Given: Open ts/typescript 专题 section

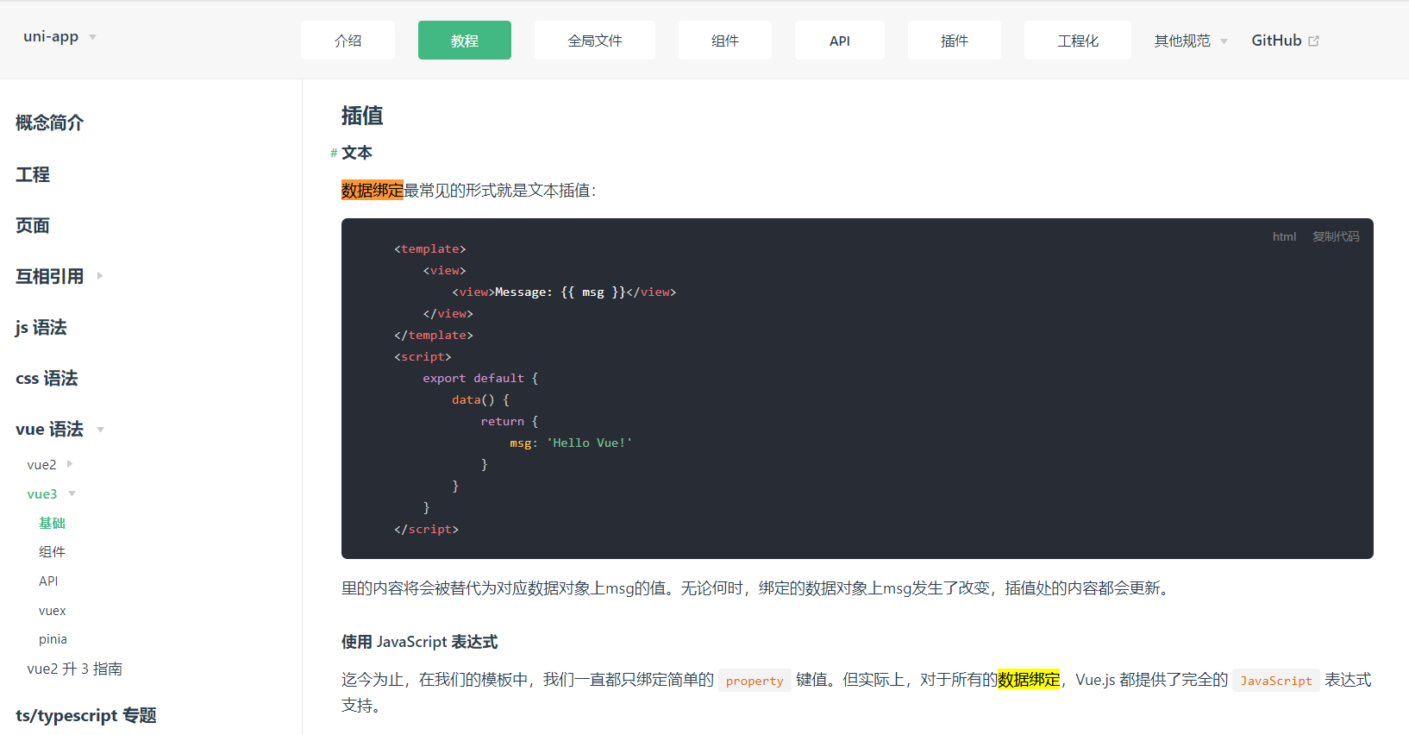Looking at the screenshot, I should click(x=86, y=715).
